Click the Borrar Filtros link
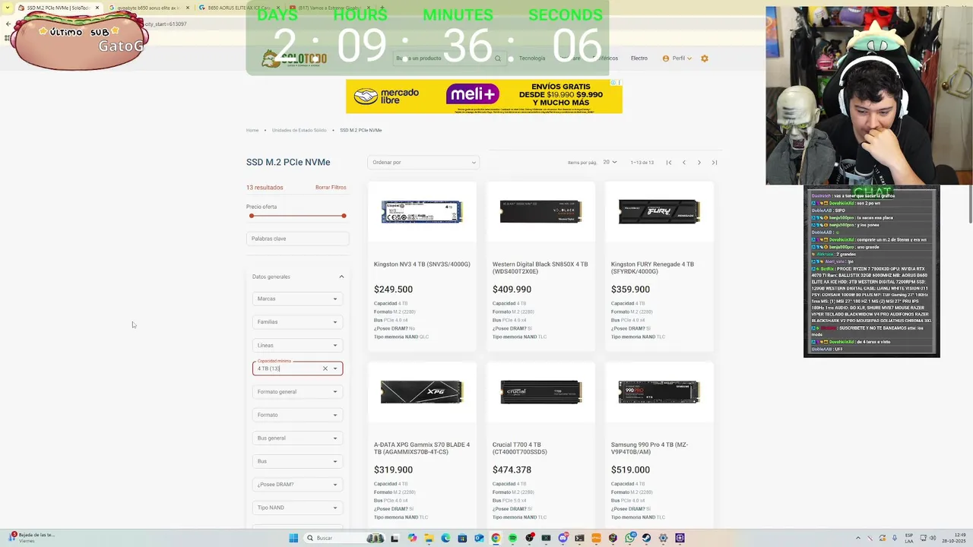 click(331, 188)
